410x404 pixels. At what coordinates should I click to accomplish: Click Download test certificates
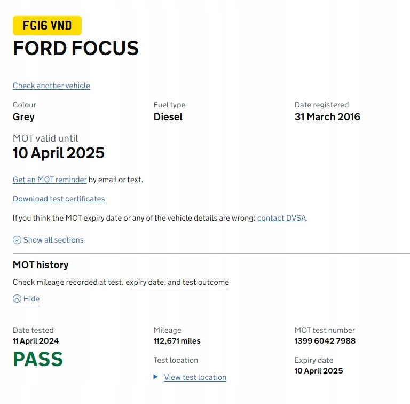(x=59, y=199)
